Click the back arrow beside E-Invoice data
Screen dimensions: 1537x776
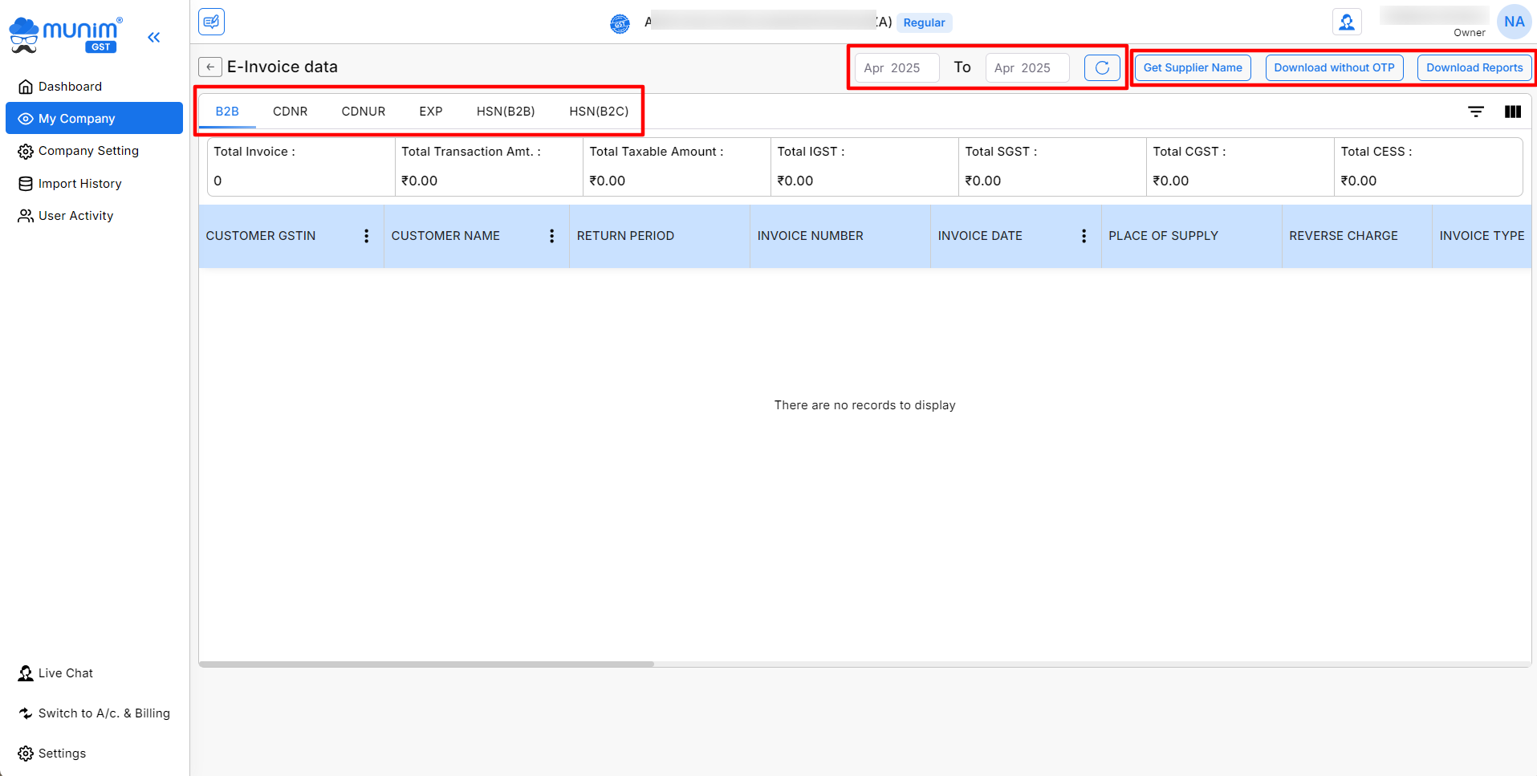tap(210, 67)
